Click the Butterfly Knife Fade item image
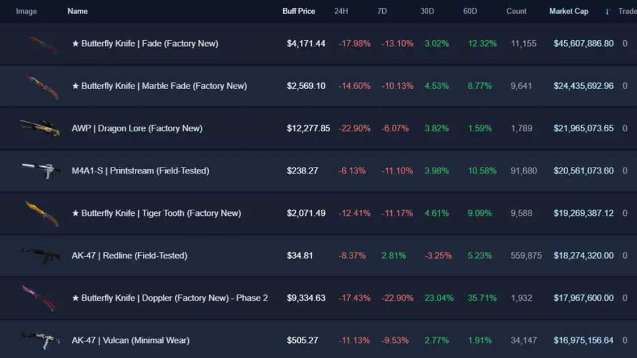The image size is (637, 358). (x=42, y=44)
